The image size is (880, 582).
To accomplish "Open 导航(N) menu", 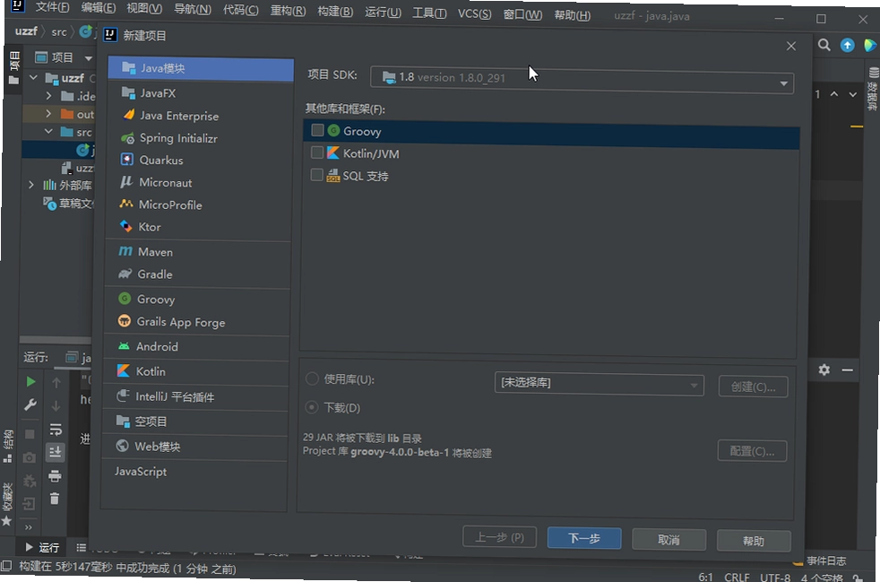I will (193, 10).
